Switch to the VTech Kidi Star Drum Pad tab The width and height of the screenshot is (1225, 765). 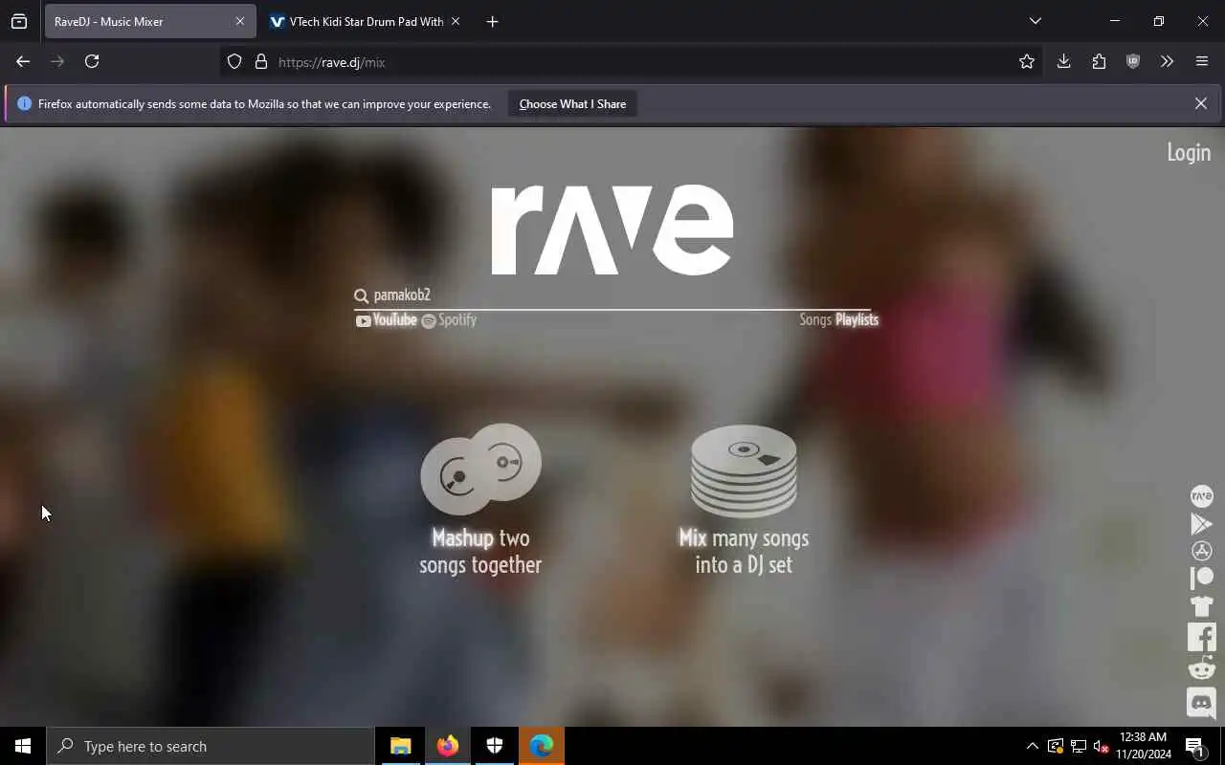coord(366,21)
